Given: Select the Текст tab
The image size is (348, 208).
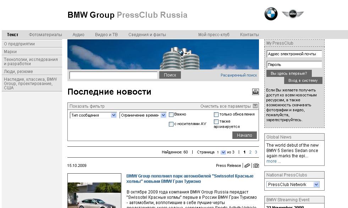Looking at the screenshot, I should (13, 35).
